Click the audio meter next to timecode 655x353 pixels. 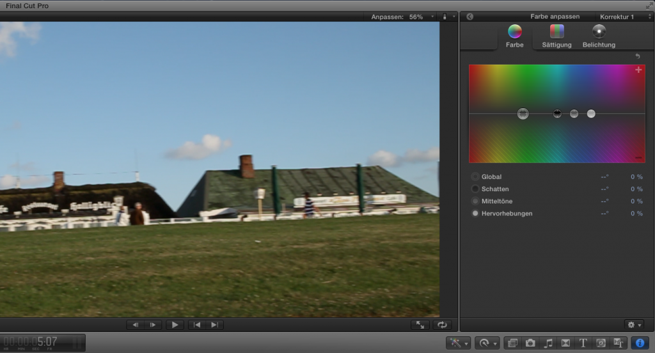(x=77, y=343)
